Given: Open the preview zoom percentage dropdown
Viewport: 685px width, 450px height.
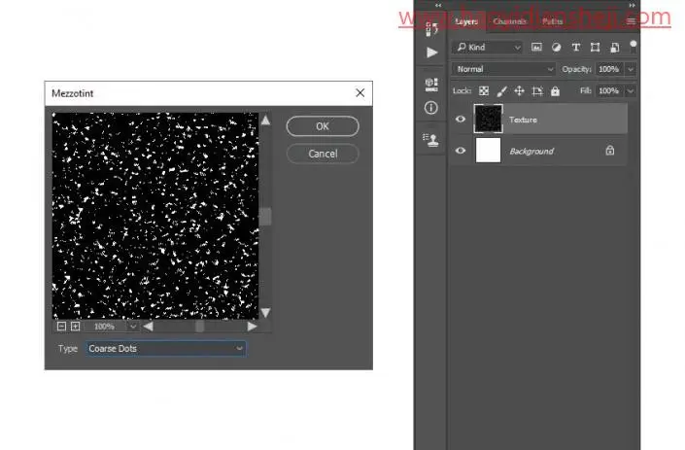Looking at the screenshot, I should point(133,326).
